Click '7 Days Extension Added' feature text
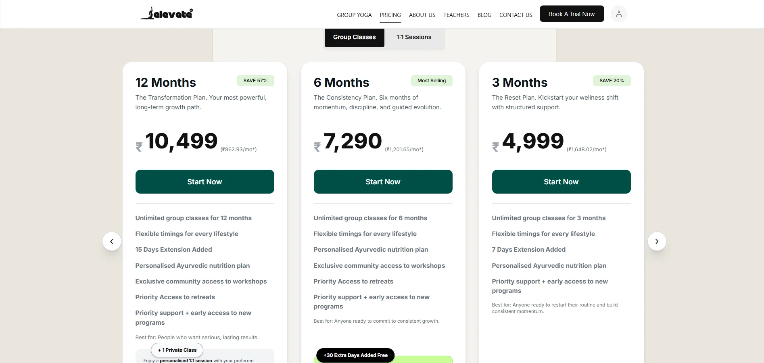 528,250
